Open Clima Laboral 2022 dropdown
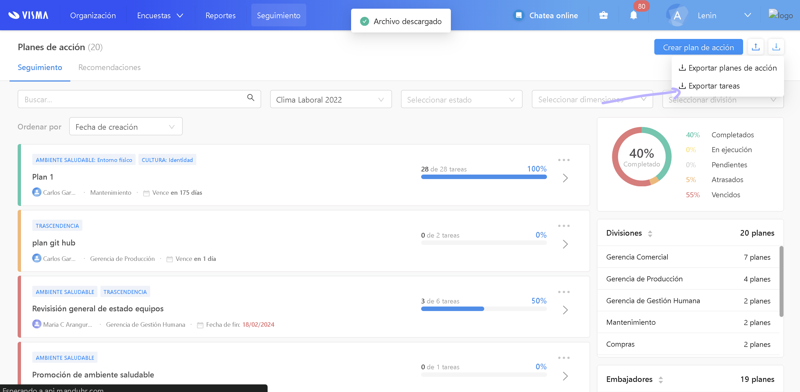Viewport: 800px width, 392px height. point(330,99)
